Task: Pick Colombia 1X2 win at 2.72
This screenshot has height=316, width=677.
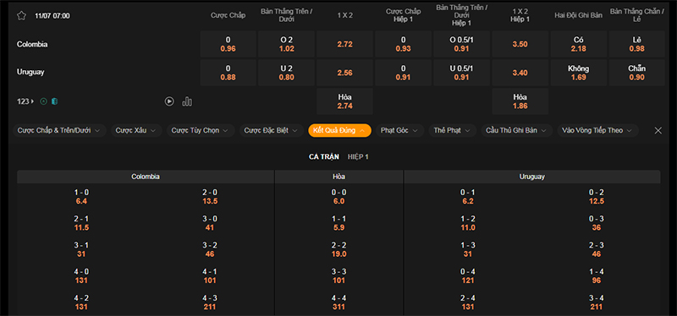Action: 344,44
